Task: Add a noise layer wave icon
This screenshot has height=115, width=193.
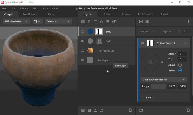Action: [108, 22]
